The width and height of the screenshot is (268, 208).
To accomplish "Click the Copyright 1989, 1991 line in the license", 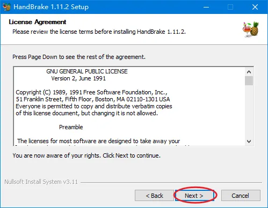I will coord(91,92).
